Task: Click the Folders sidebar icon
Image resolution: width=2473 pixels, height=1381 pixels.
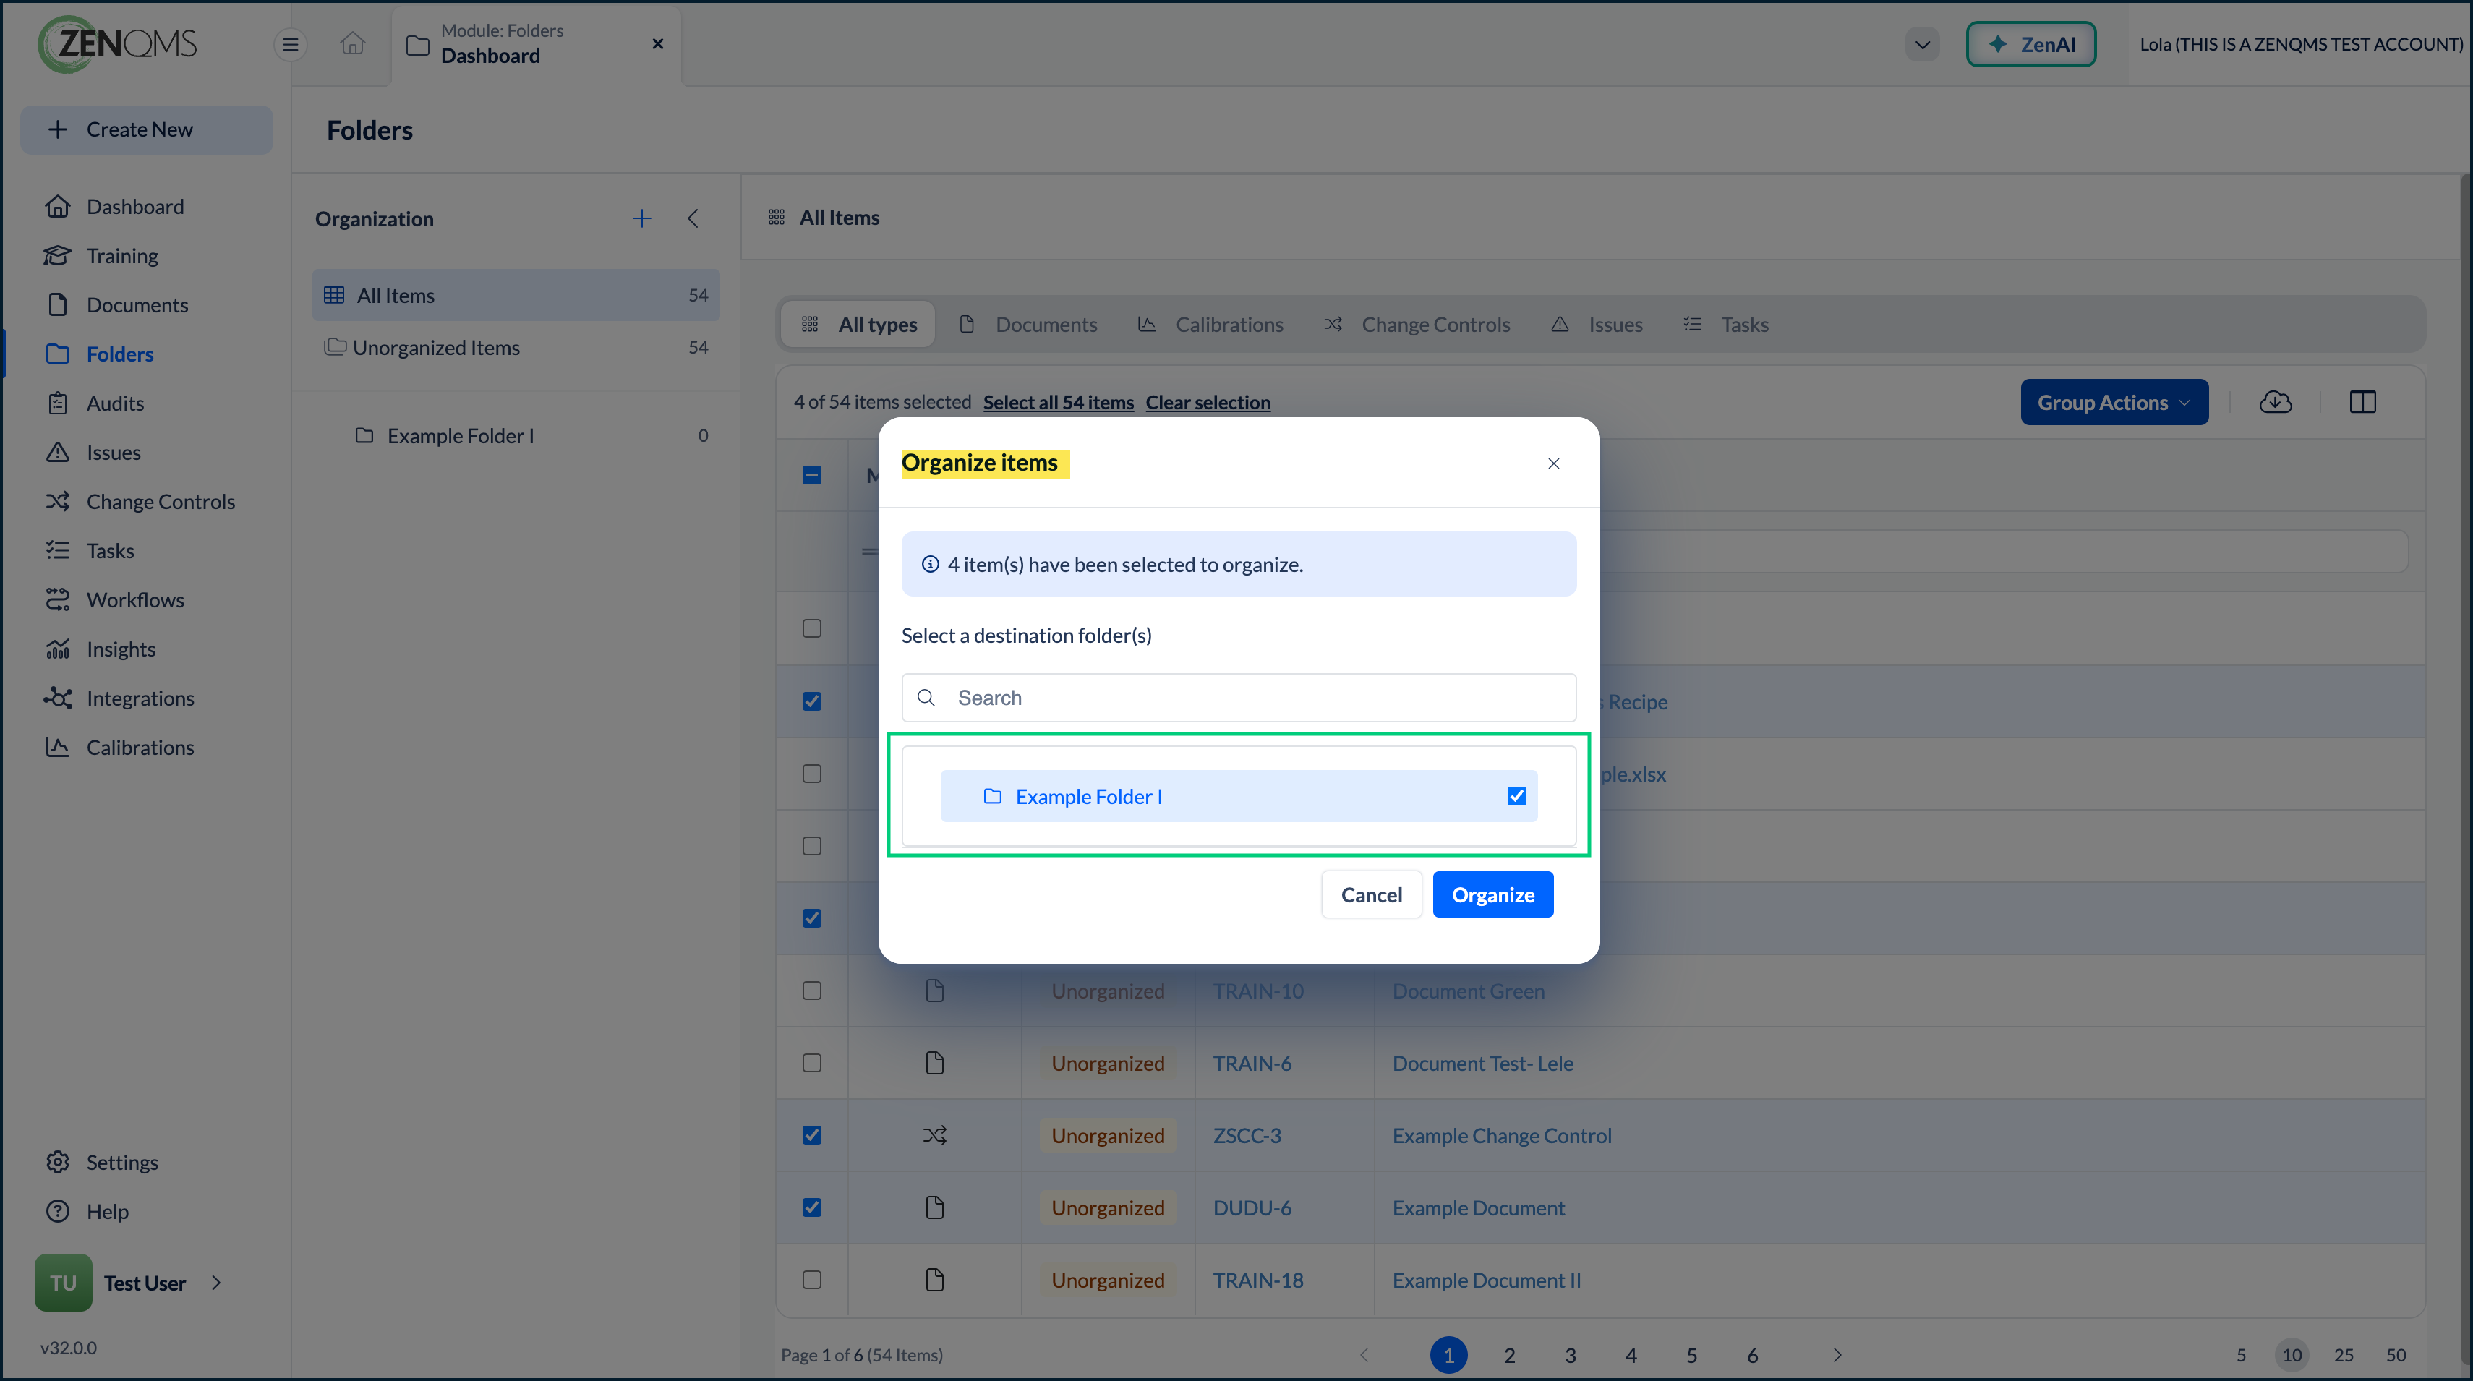Action: pyautogui.click(x=58, y=354)
